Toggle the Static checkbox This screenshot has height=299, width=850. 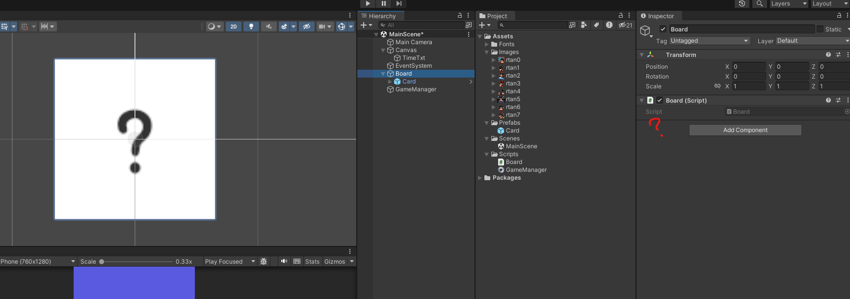coord(820,29)
